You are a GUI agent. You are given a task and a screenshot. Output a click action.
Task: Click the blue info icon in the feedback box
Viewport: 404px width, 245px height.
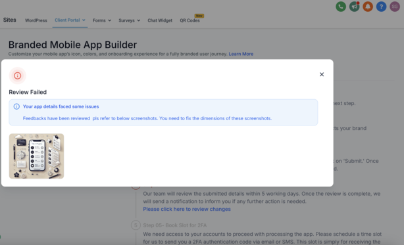coord(16,106)
